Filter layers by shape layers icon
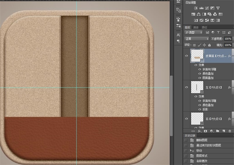The height and width of the screenshot is (165, 234). click(224, 32)
